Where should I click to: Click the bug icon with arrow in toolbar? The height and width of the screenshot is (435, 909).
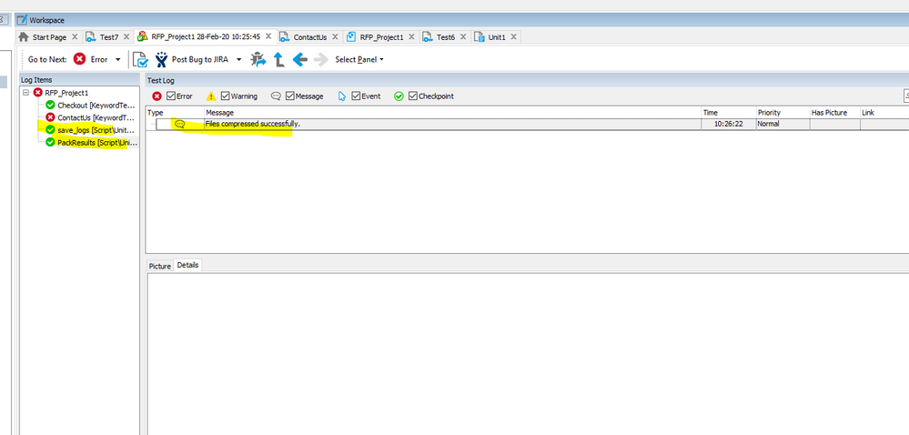coord(259,59)
